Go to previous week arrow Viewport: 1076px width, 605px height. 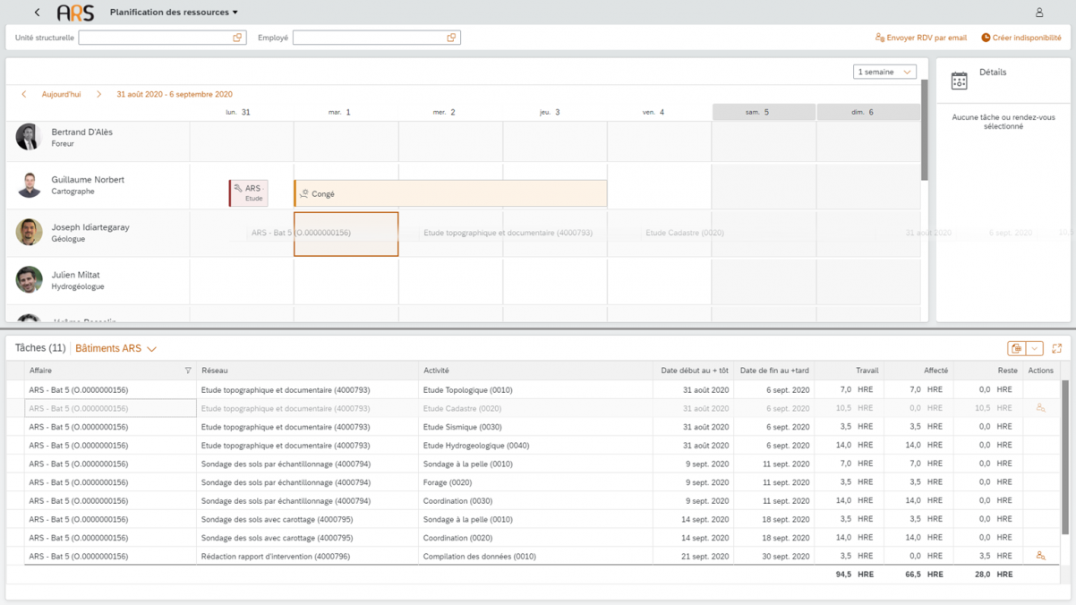[x=24, y=94]
